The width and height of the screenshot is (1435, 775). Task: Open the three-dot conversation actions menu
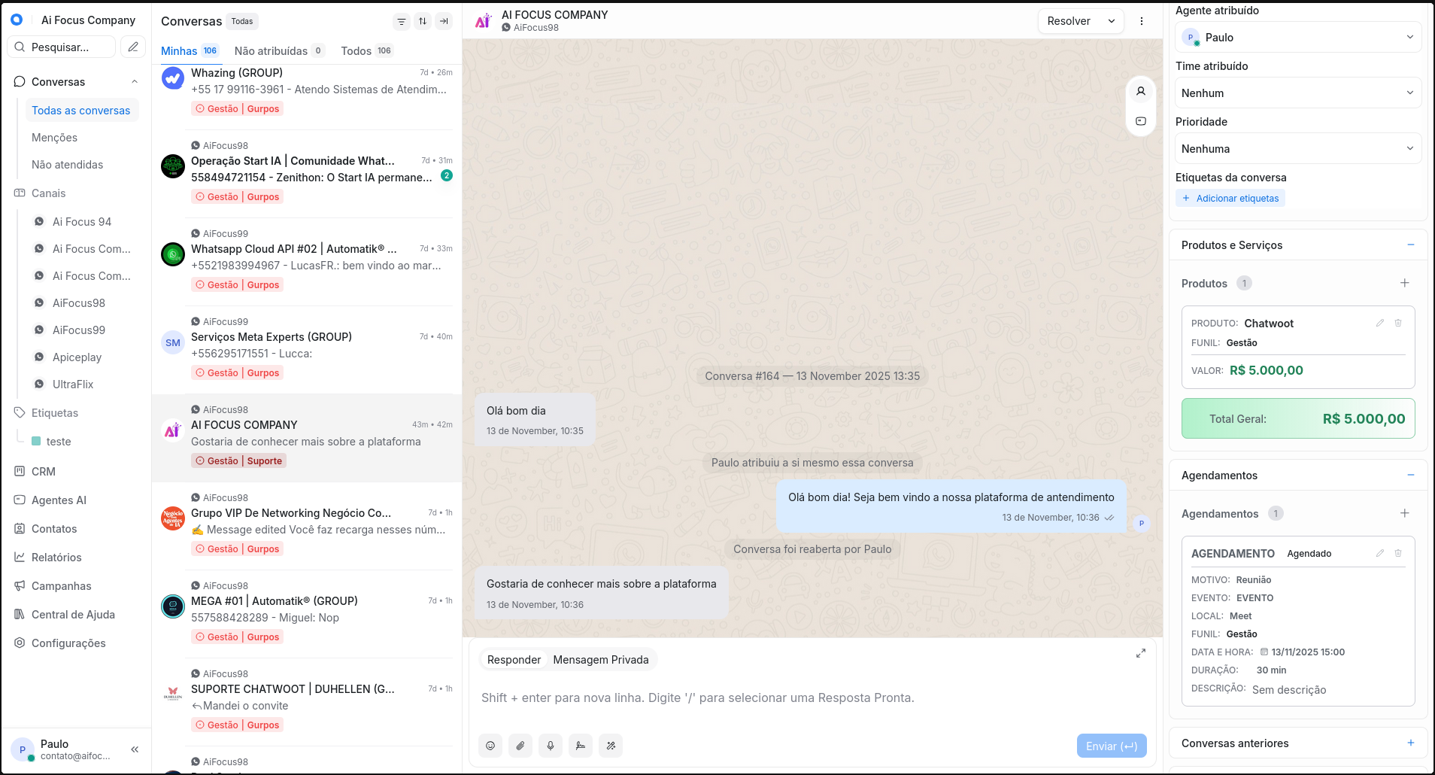click(x=1142, y=21)
